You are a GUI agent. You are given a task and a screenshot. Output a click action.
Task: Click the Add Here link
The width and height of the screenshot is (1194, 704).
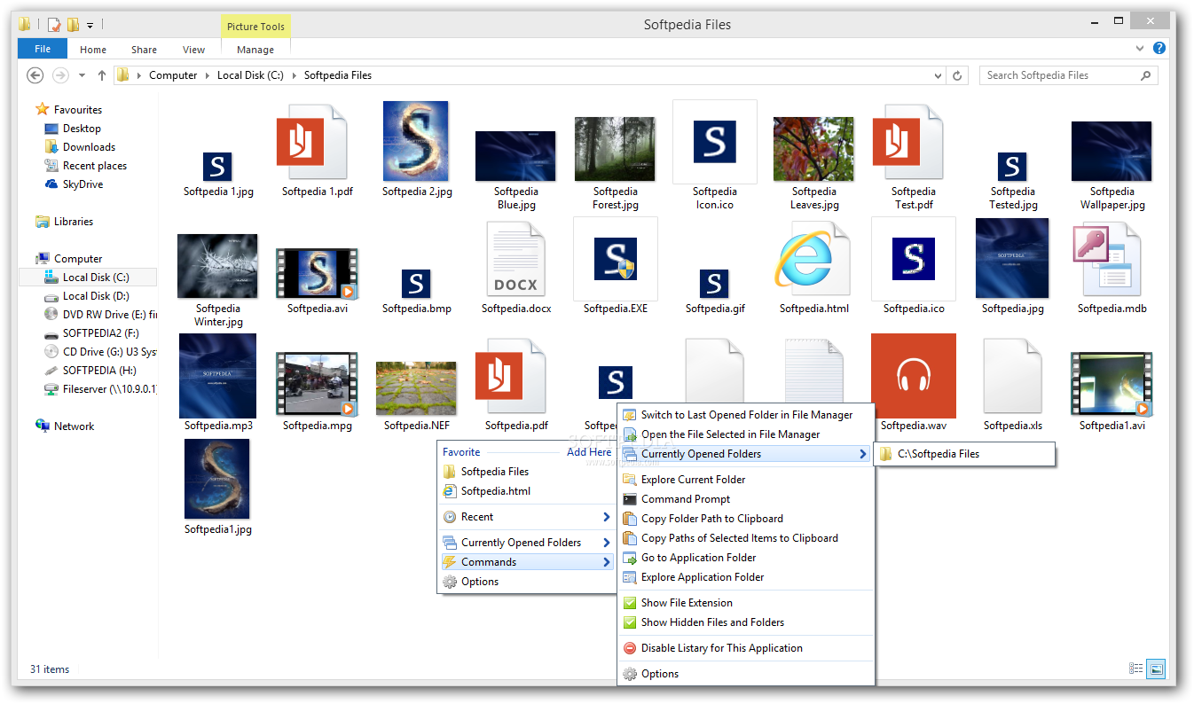(x=589, y=452)
